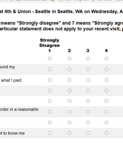Select rating 2 in topmost statement row
The image size is (123, 159).
coord(69,59)
